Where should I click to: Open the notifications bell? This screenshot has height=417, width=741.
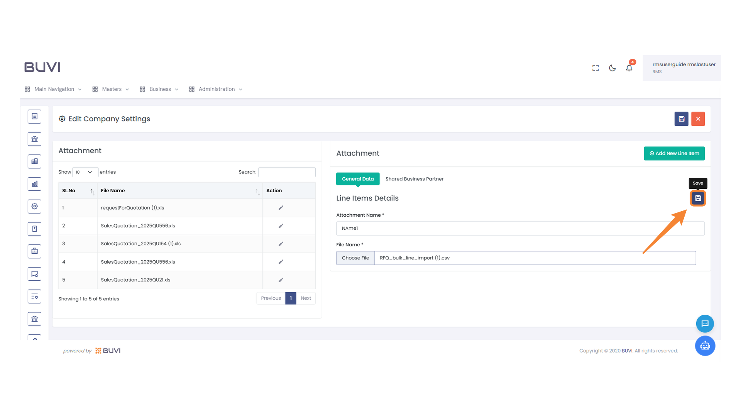point(629,68)
